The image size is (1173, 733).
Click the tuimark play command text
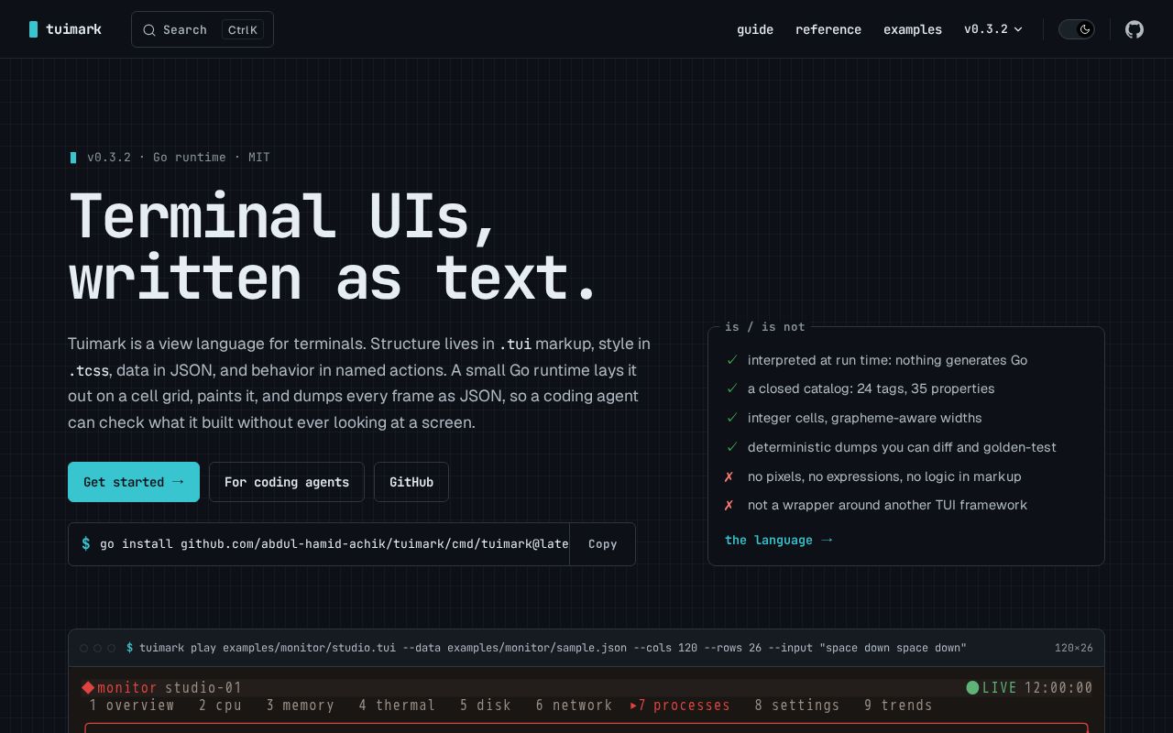tap(553, 648)
